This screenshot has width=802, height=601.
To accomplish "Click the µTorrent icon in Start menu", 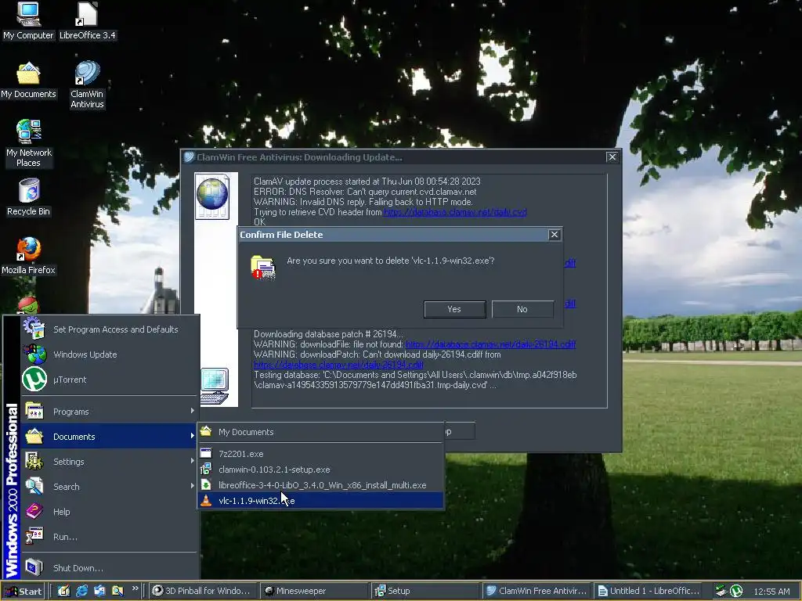I will click(x=34, y=380).
